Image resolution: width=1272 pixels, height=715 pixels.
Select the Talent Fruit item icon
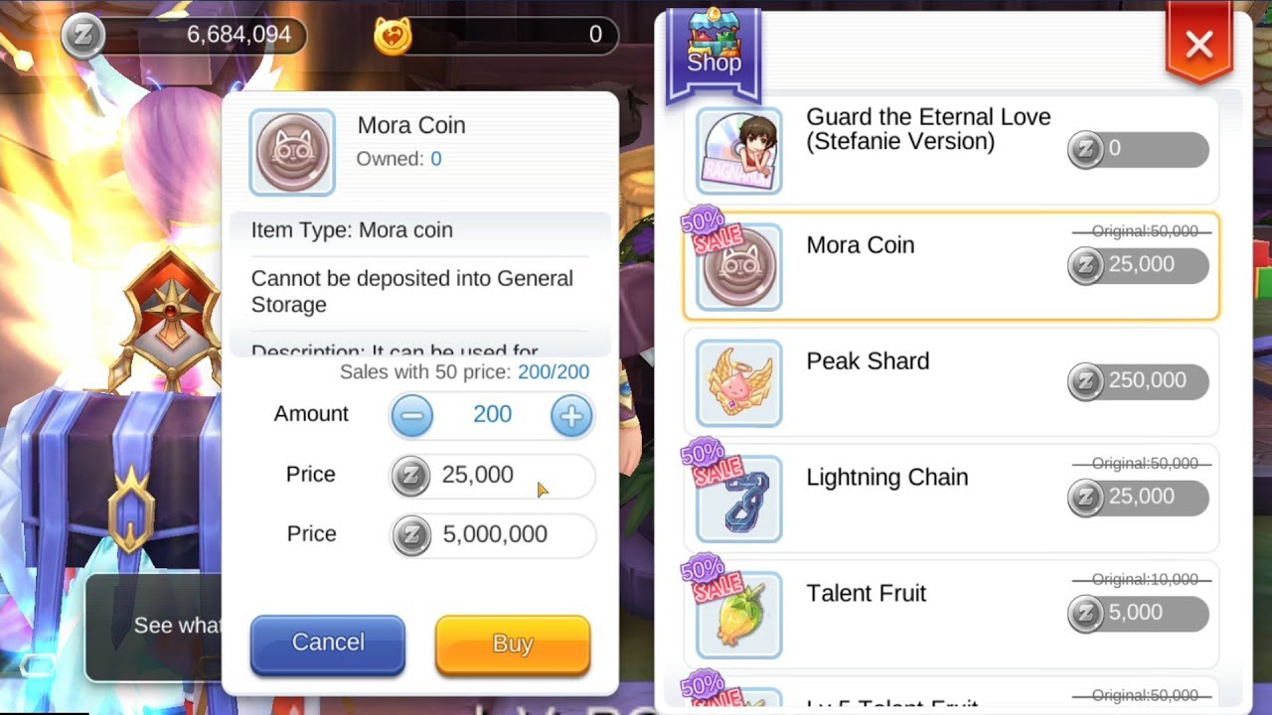click(739, 616)
